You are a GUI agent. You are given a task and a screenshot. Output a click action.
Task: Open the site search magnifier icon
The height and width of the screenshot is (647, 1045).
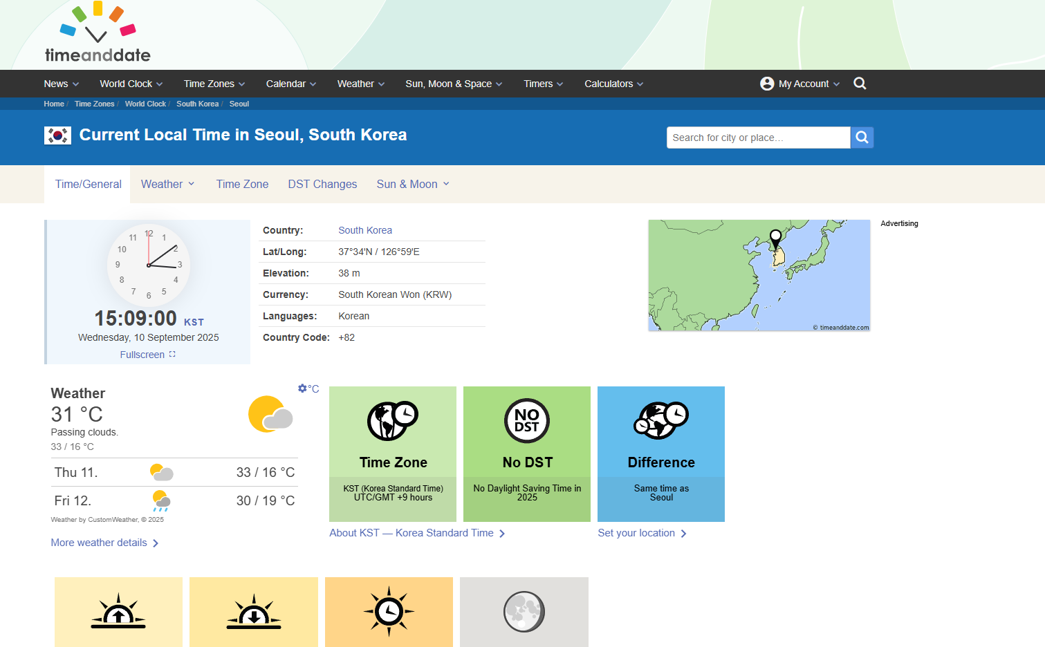pos(860,84)
